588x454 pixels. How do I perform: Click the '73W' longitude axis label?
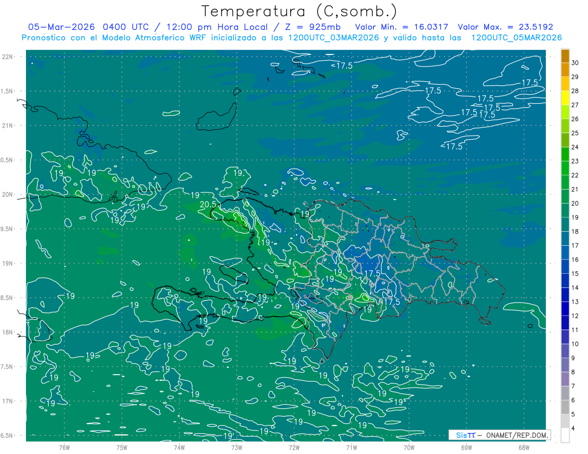[237, 447]
